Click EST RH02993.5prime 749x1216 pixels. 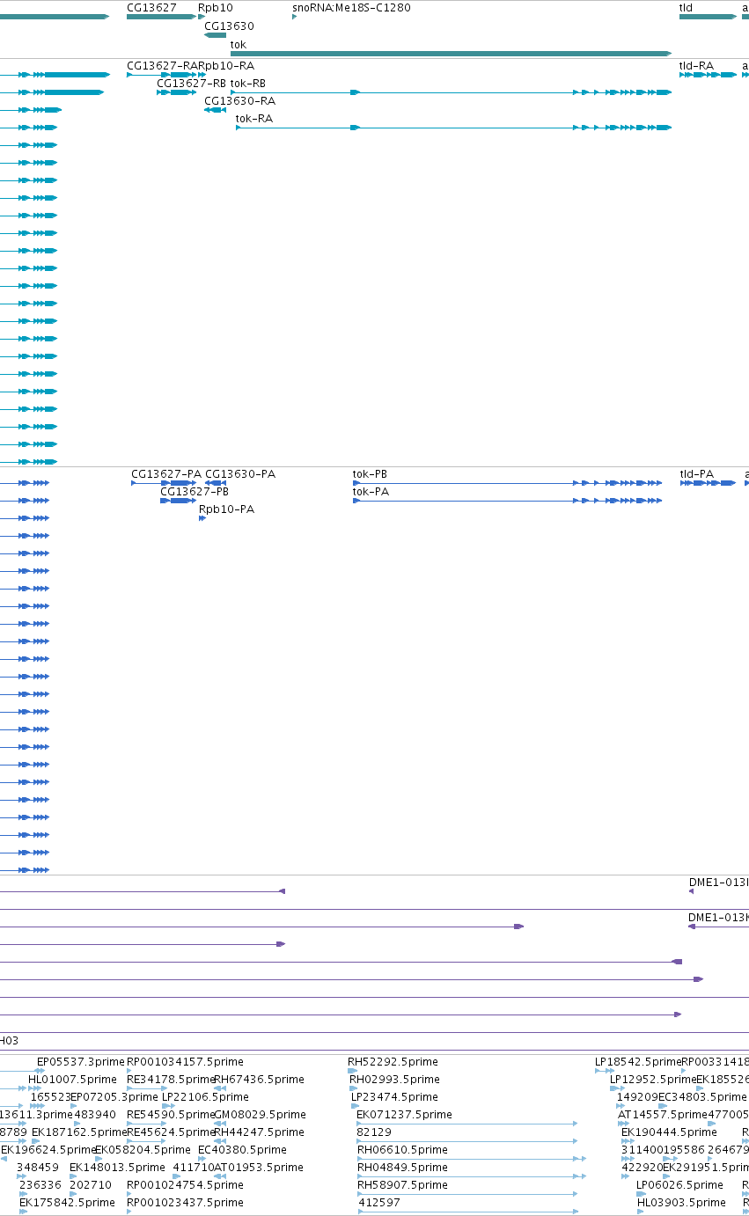[x=394, y=1080]
